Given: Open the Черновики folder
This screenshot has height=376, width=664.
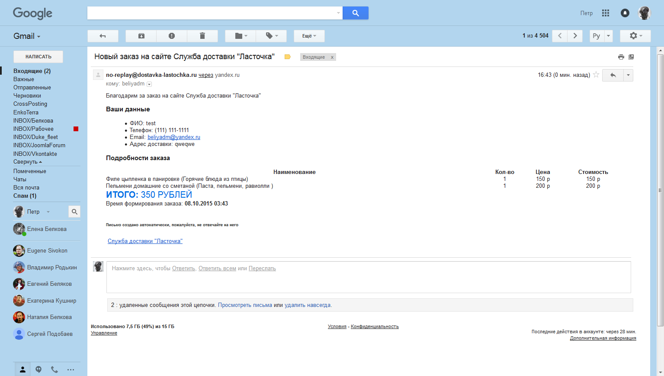Looking at the screenshot, I should 27,95.
